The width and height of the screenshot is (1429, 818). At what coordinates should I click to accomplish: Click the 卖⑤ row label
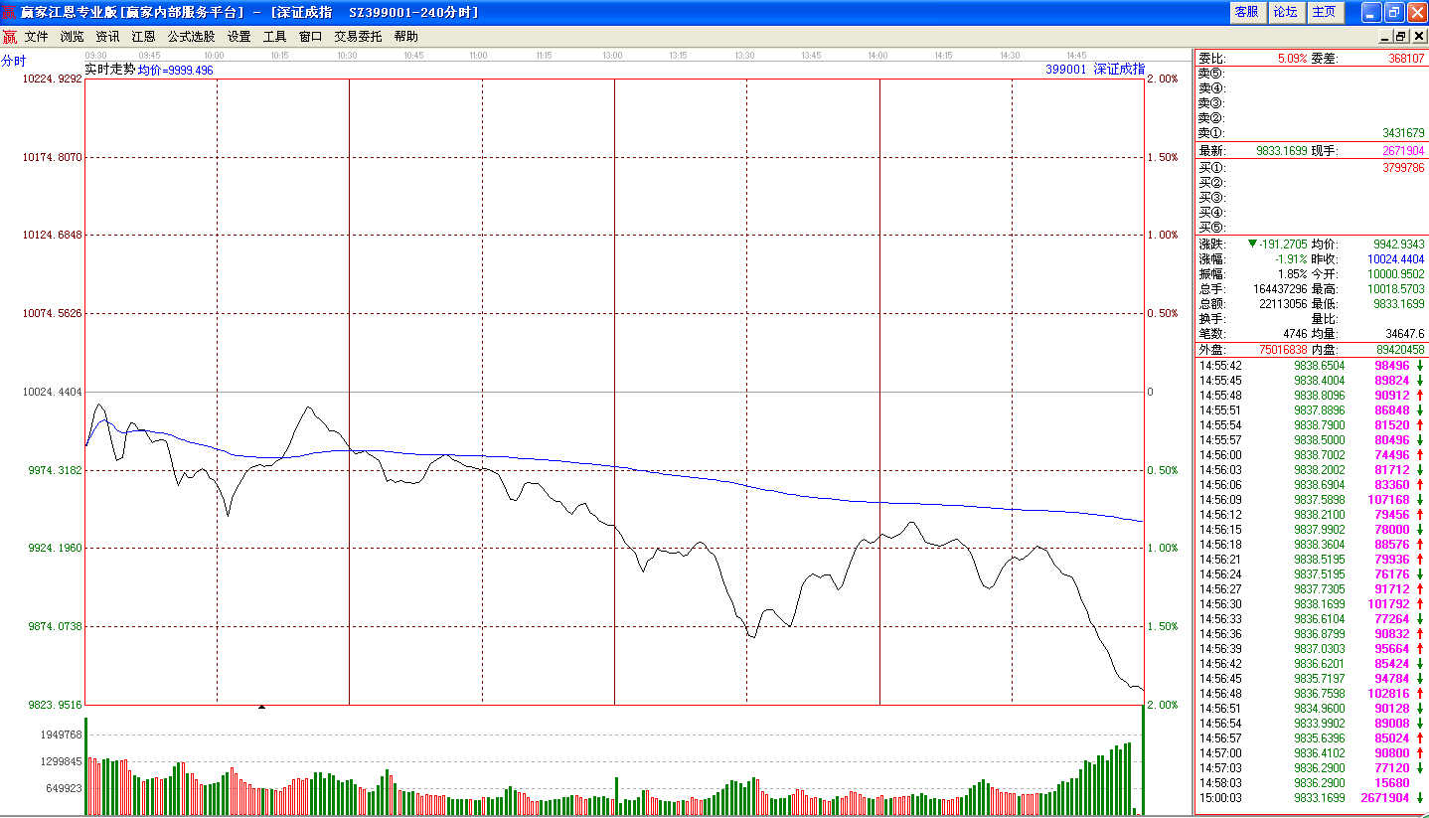click(1211, 74)
